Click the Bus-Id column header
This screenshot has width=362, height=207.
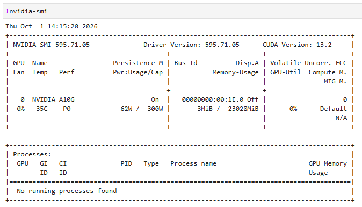point(186,63)
